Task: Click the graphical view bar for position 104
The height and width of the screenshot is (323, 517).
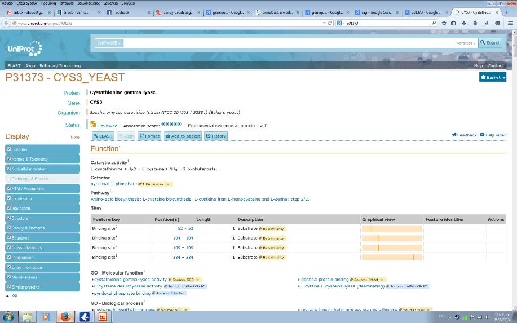Action: coord(392,238)
